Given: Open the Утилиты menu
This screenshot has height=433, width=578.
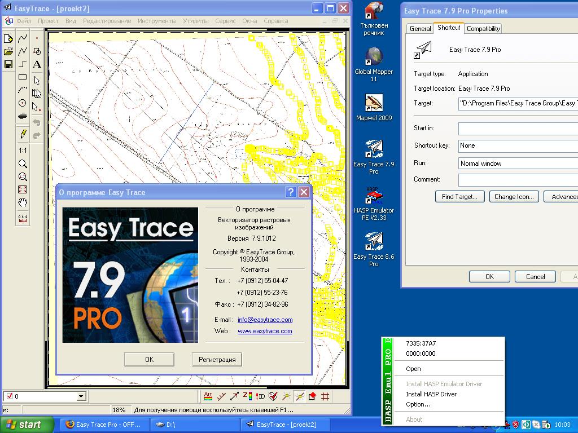Looking at the screenshot, I should click(x=196, y=21).
